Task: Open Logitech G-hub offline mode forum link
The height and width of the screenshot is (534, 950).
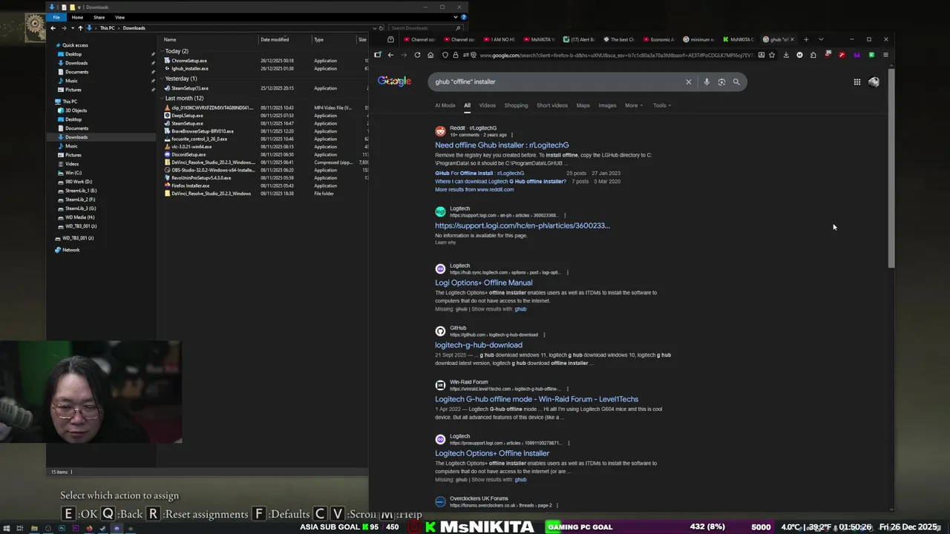Action: coord(536,399)
